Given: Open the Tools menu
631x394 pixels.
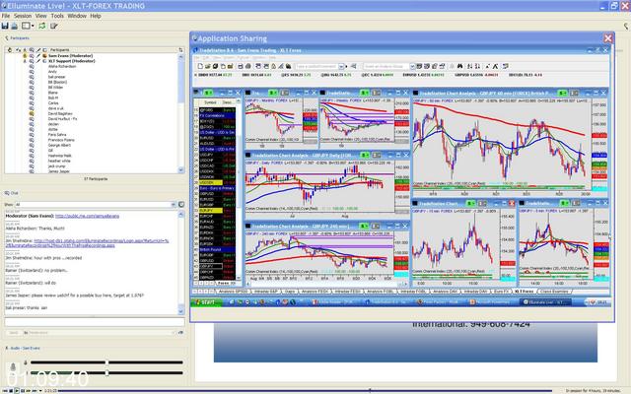Looking at the screenshot, I should (57, 16).
